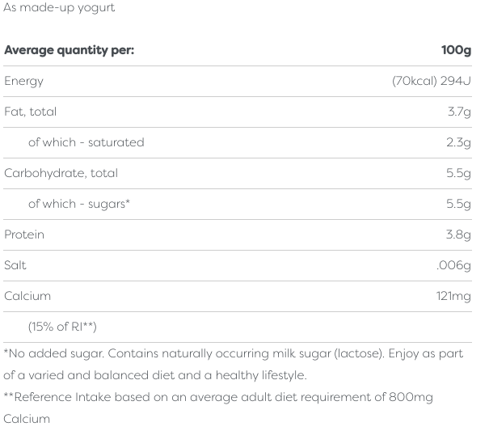
Task: Select the .006g salt value
Action: pos(454,265)
